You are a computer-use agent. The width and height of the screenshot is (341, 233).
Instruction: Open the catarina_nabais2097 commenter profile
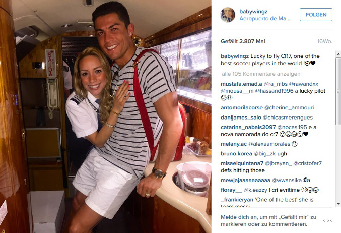[x=248, y=127]
